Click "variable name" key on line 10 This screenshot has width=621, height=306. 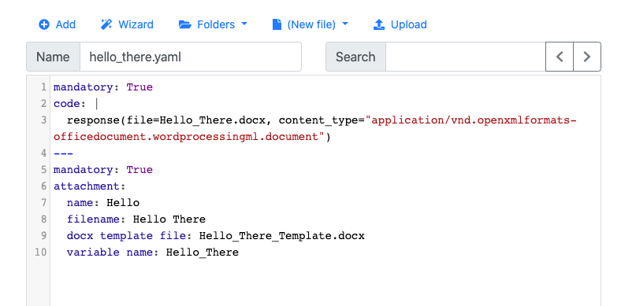point(110,253)
